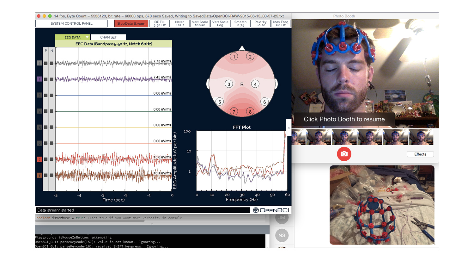Cycle the Notch 60Hz filter setting

coord(179,23)
